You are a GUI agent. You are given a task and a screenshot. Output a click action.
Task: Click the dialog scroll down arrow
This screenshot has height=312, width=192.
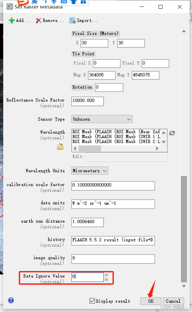(184, 286)
